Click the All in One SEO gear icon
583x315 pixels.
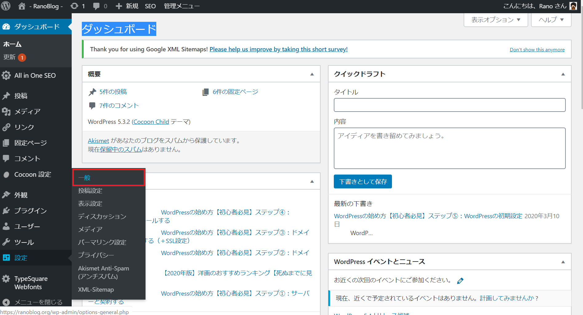point(7,75)
